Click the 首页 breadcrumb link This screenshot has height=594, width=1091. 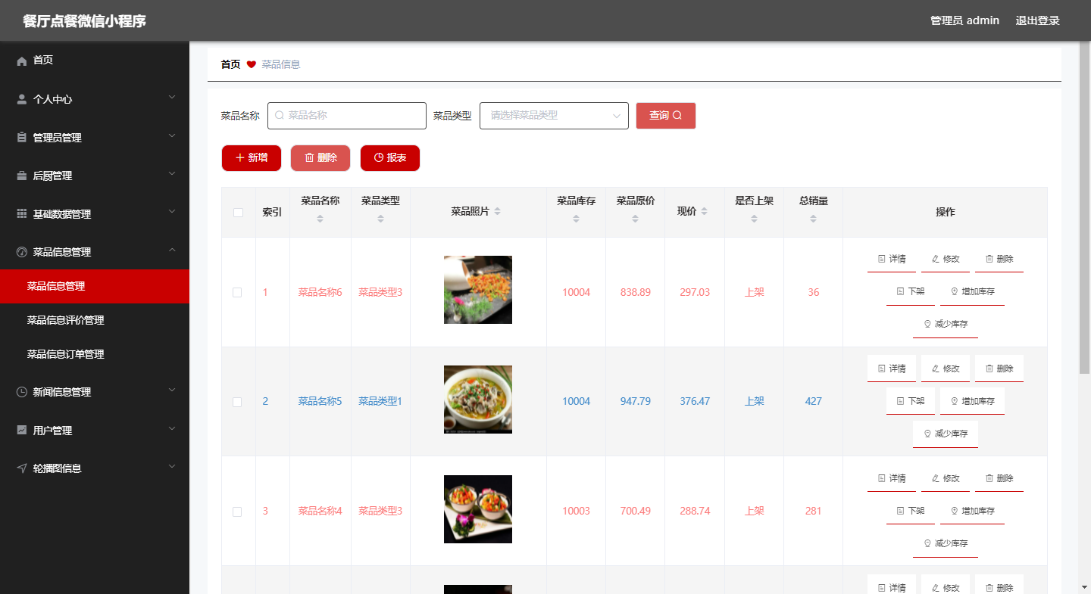(230, 64)
